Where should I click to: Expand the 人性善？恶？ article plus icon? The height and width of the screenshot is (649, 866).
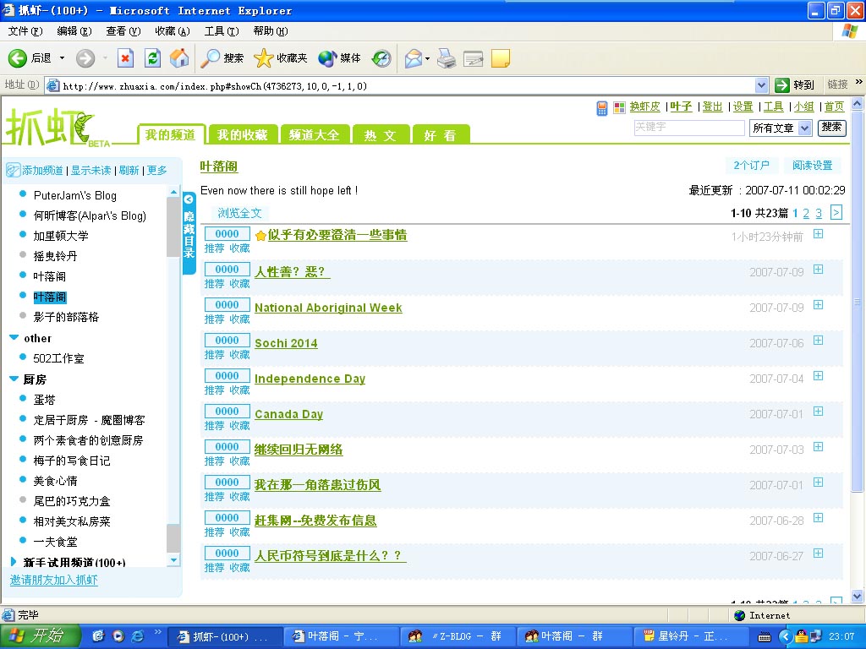point(819,270)
